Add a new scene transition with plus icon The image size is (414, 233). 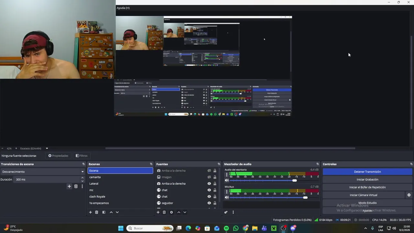pyautogui.click(x=69, y=186)
